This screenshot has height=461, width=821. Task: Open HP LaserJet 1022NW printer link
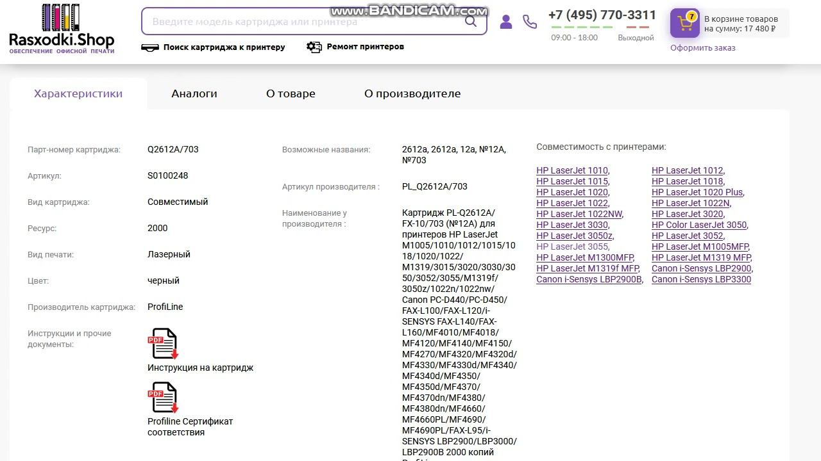tap(579, 214)
